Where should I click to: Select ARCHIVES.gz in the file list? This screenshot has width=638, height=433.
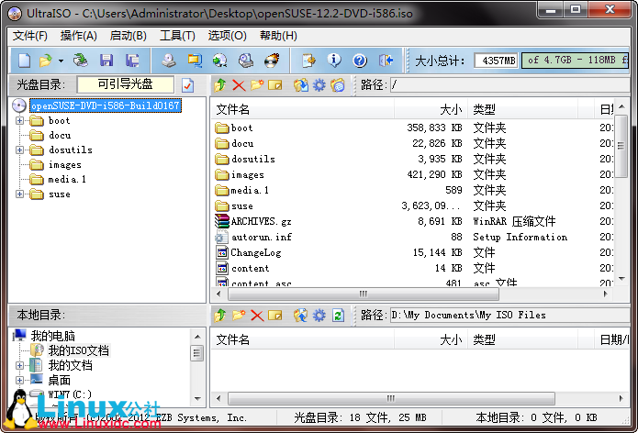[x=261, y=222]
